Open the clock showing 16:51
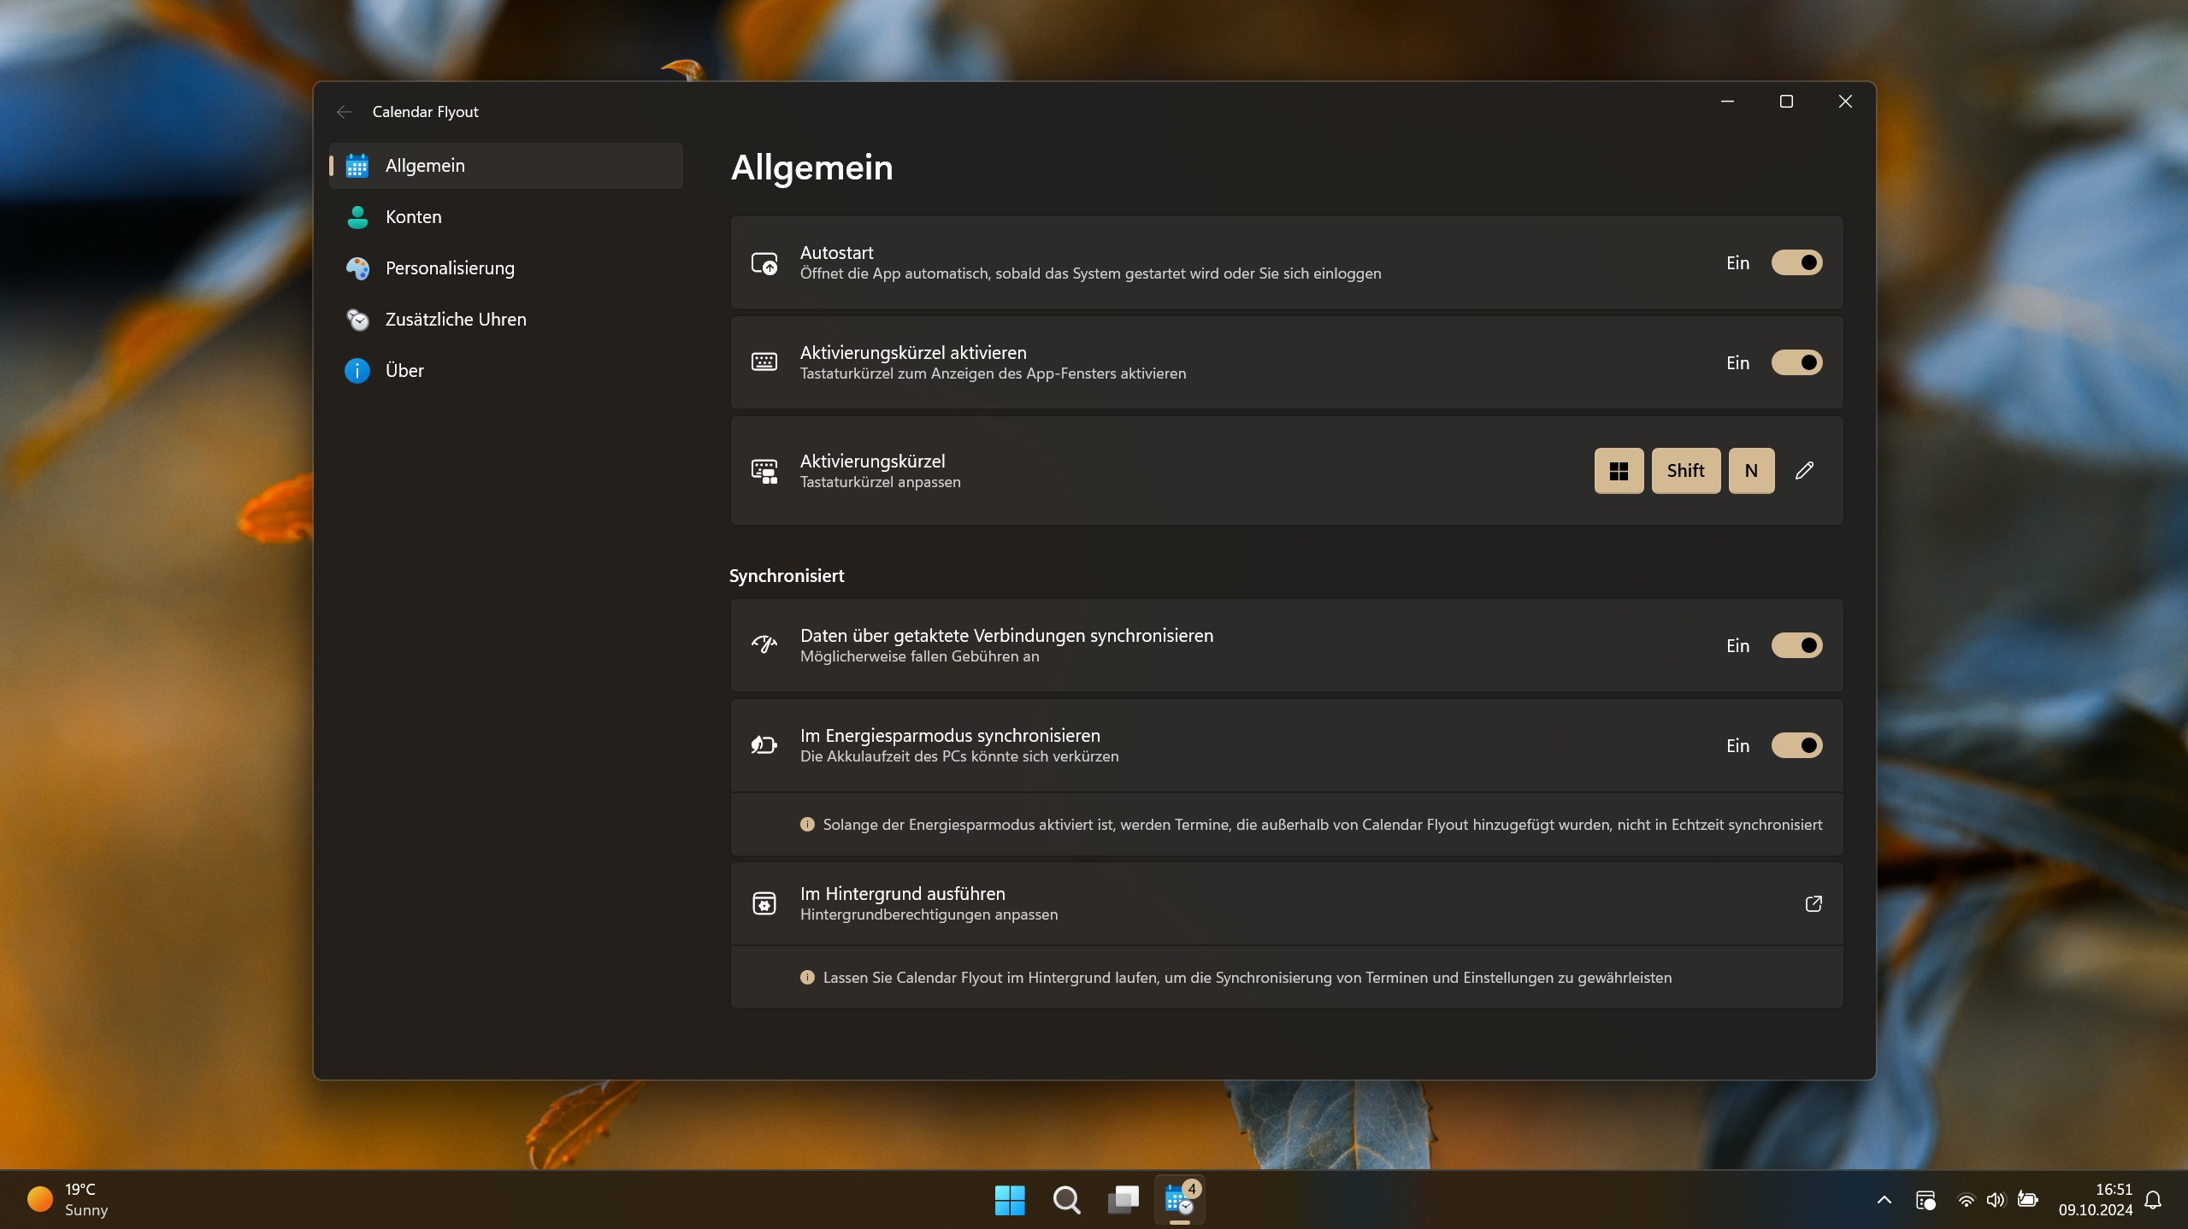Screen dimensions: 2188x1229 coord(2095,1201)
